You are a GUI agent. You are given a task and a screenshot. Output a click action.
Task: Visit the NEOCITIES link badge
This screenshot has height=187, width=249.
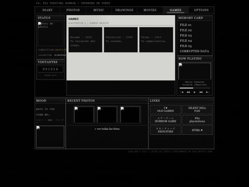click(166, 130)
